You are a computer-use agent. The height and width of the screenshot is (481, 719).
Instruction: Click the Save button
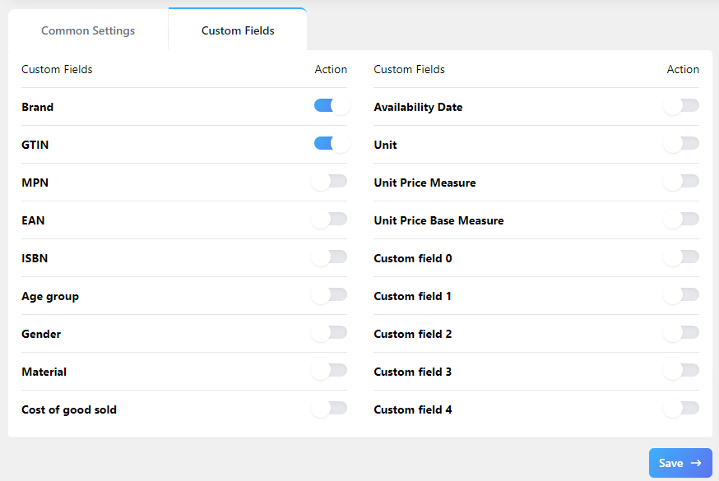point(680,463)
